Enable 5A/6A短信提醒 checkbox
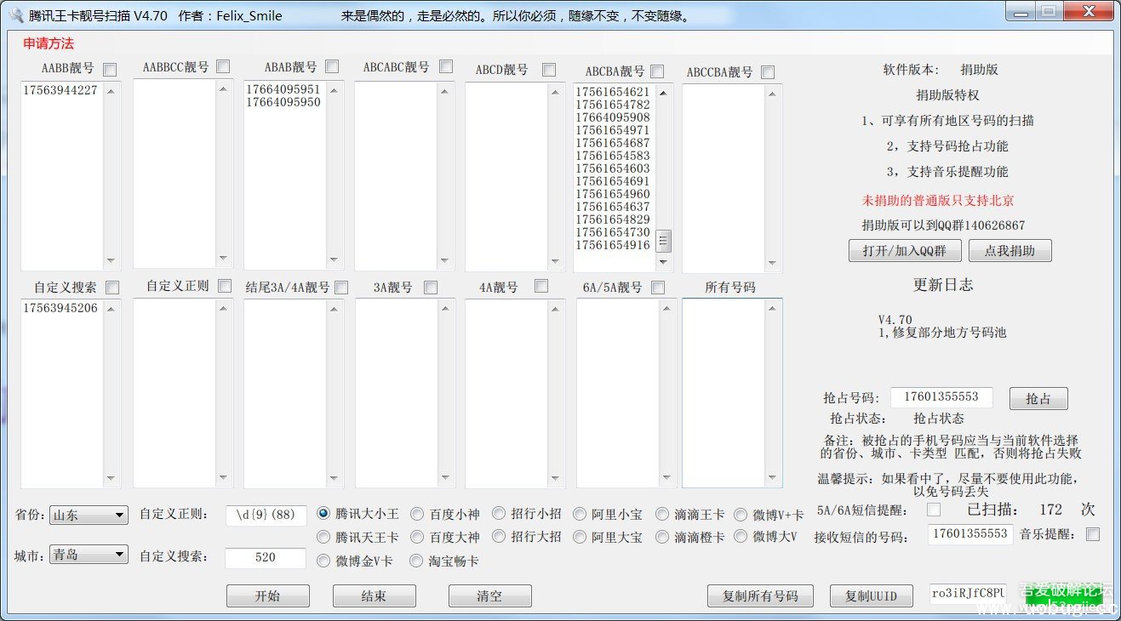Screen dimensions: 1121x621 (934, 510)
